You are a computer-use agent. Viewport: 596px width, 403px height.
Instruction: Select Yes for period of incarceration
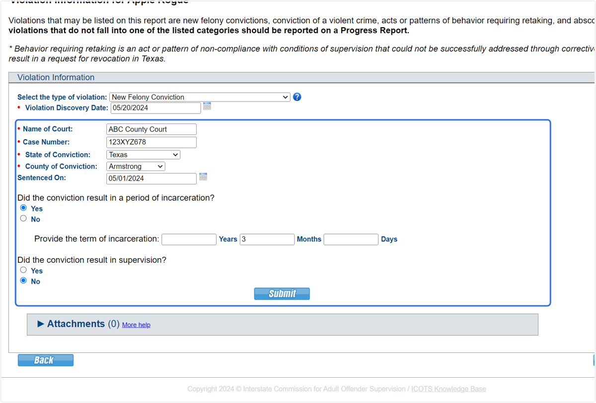pos(23,208)
